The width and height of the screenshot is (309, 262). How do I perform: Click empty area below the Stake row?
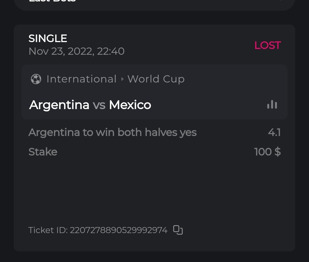tap(154, 189)
